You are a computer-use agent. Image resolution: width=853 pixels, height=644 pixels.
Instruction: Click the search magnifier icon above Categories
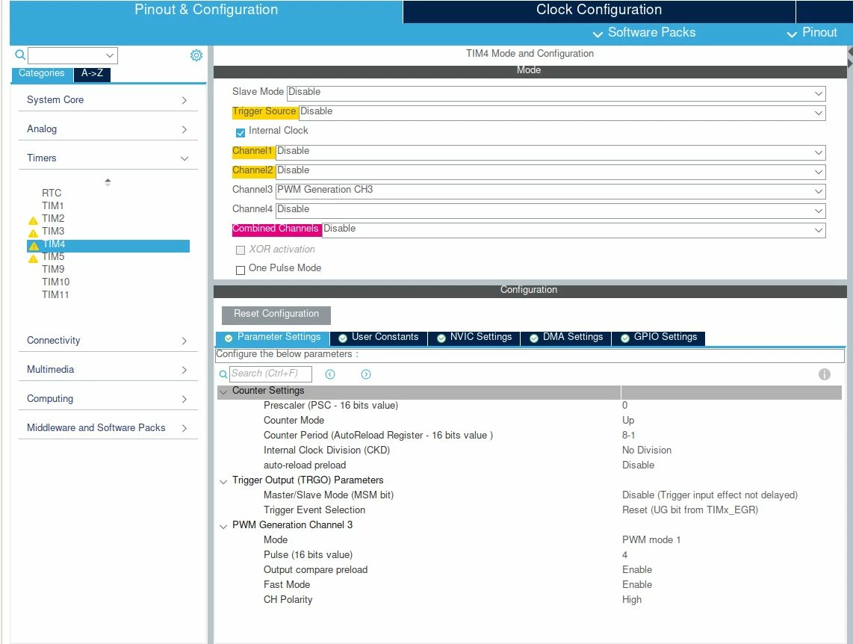click(x=20, y=55)
